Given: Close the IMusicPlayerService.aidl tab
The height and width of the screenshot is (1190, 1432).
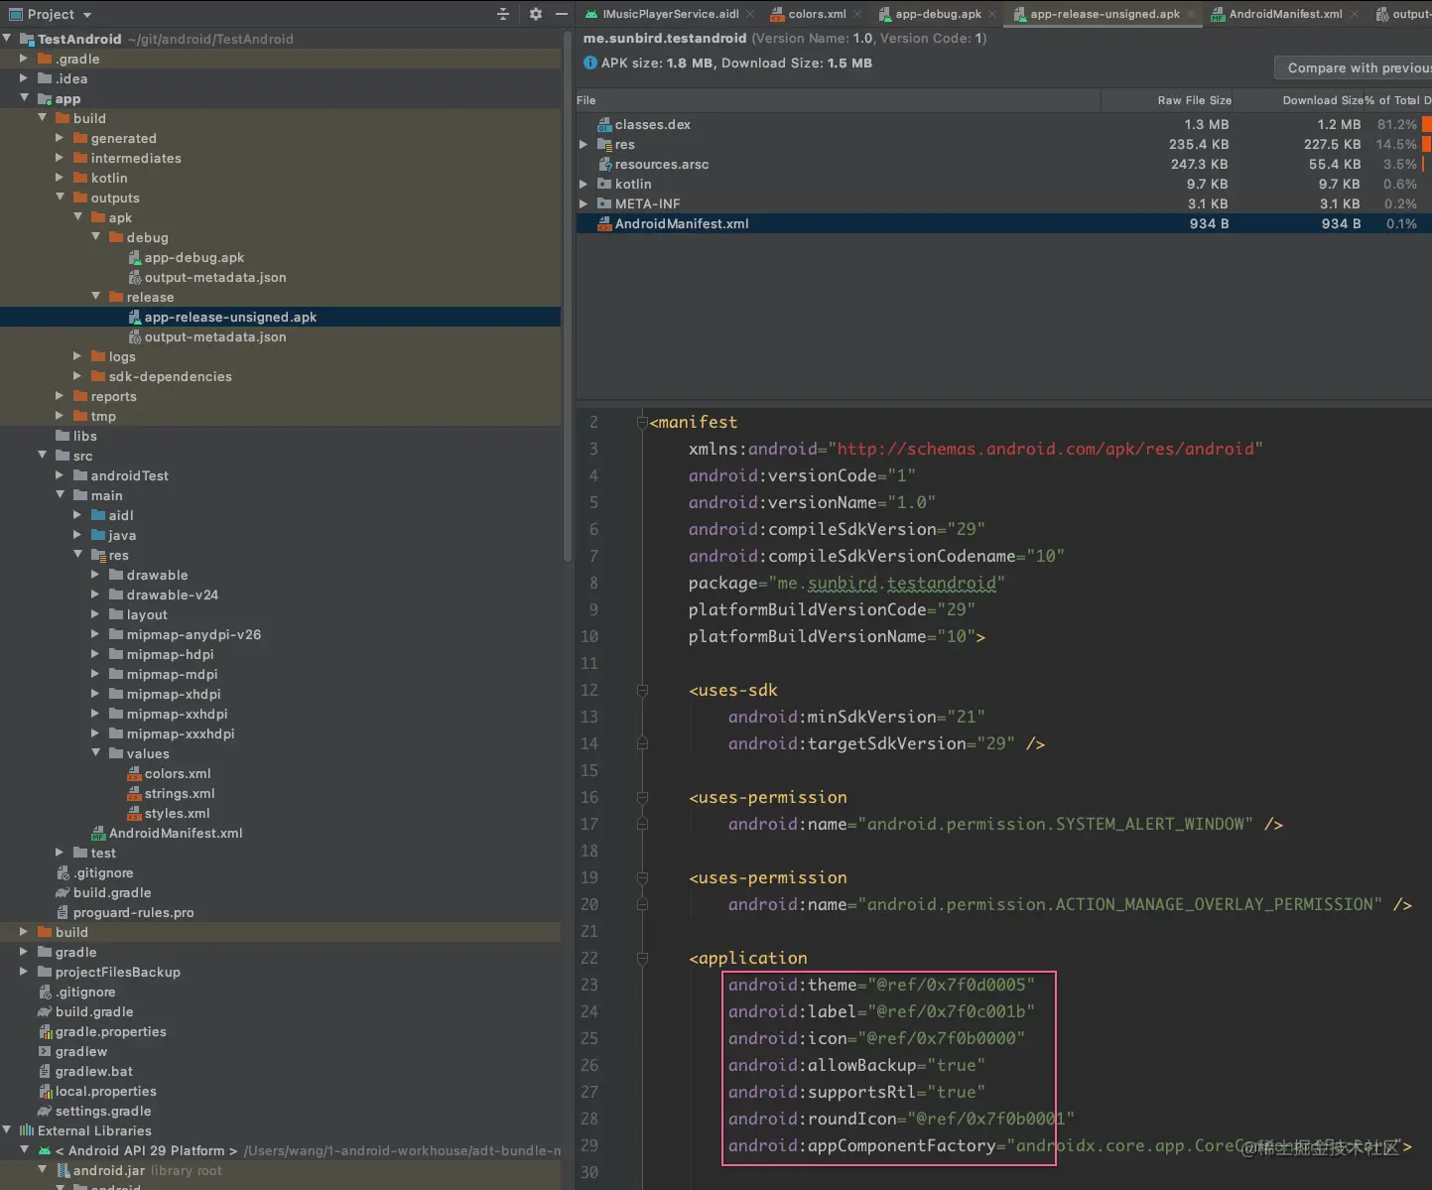Looking at the screenshot, I should (750, 14).
